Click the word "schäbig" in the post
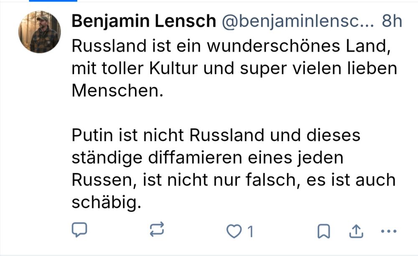The height and width of the screenshot is (256, 418). (104, 203)
